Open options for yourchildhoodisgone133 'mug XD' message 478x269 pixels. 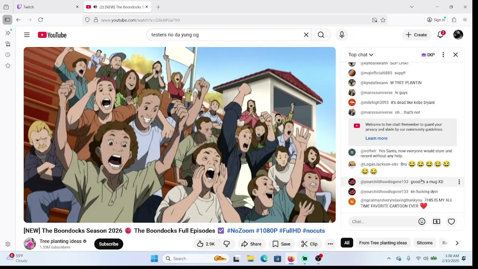pyautogui.click(x=459, y=182)
